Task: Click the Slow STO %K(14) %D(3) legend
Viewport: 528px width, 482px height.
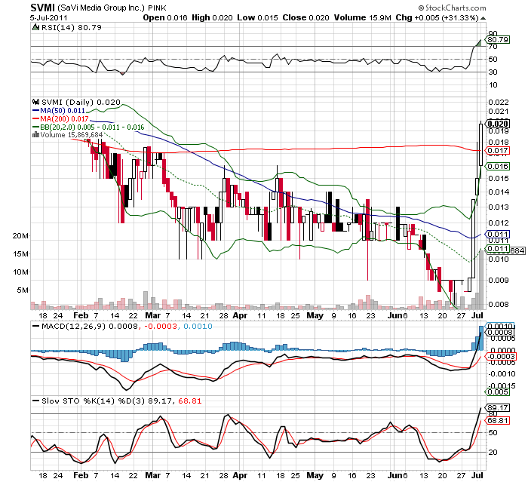Action: 94,401
